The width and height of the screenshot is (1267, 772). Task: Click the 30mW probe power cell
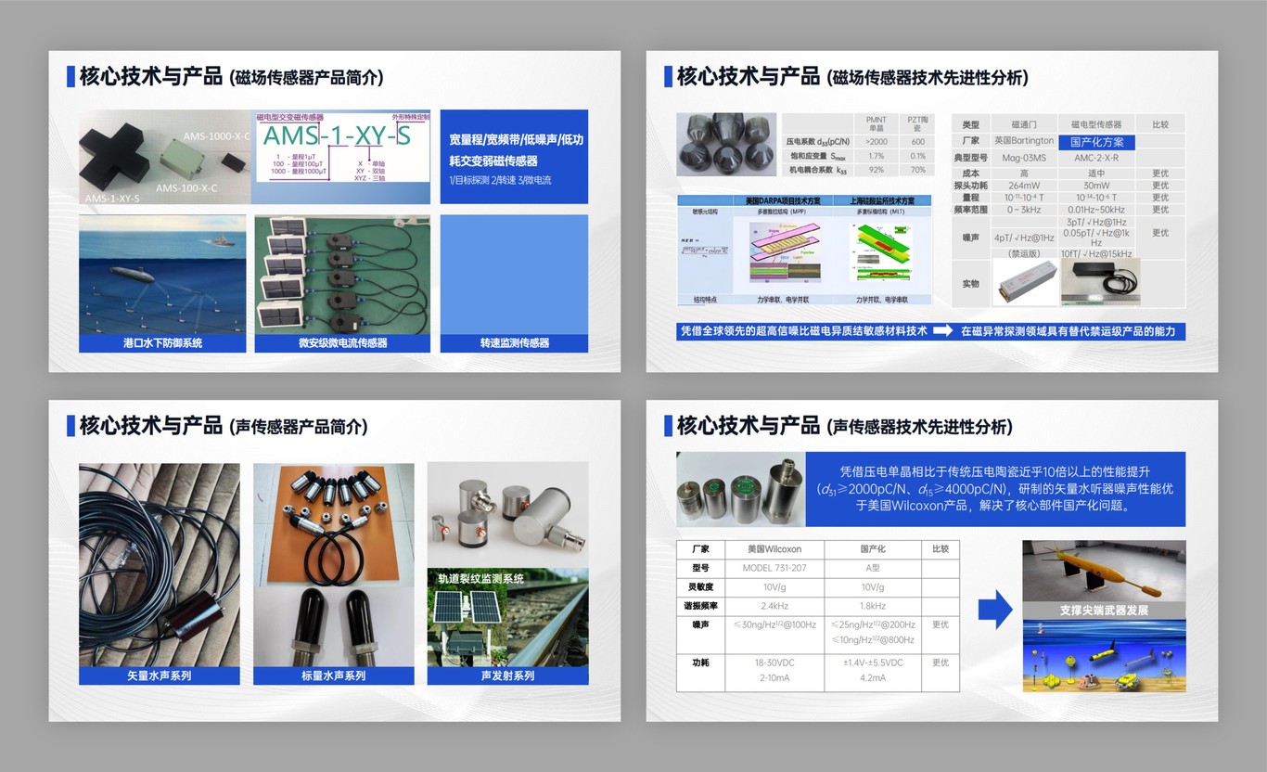click(1096, 186)
